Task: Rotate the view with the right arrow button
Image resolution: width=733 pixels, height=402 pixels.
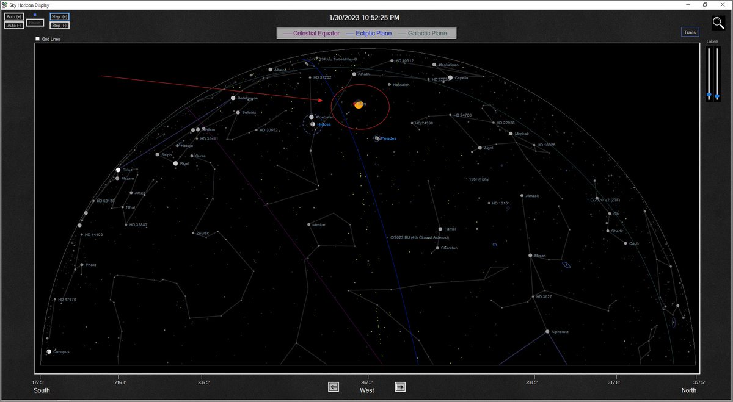Action: [x=400, y=387]
